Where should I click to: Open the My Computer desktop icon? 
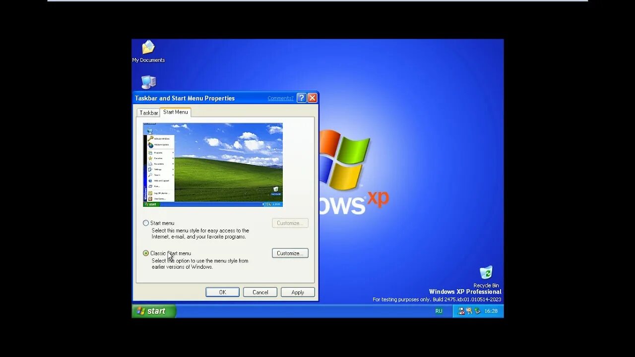point(148,82)
